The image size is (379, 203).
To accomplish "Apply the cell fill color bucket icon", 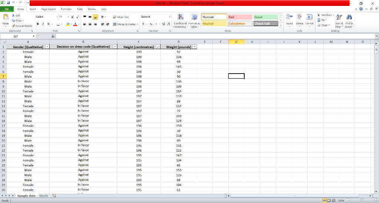I will point(68,24).
